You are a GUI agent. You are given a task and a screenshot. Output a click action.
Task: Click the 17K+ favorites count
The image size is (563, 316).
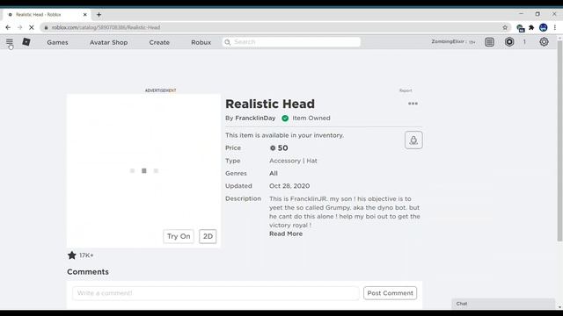click(x=86, y=255)
